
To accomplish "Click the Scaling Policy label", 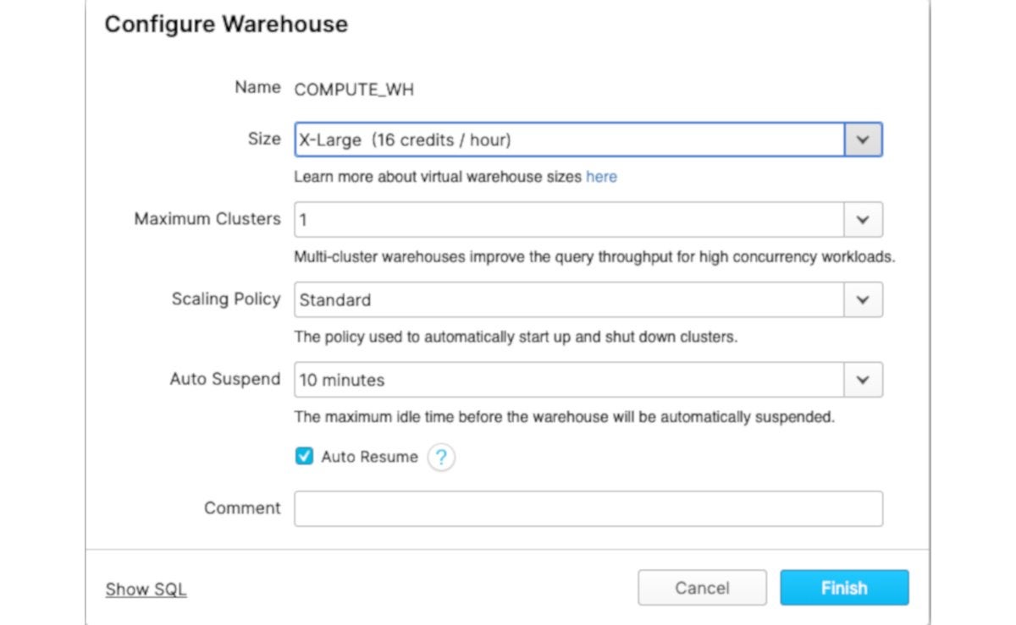I will 226,299.
